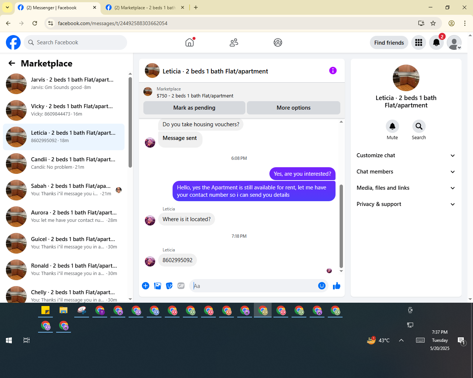Choose a GIF

[181, 286]
